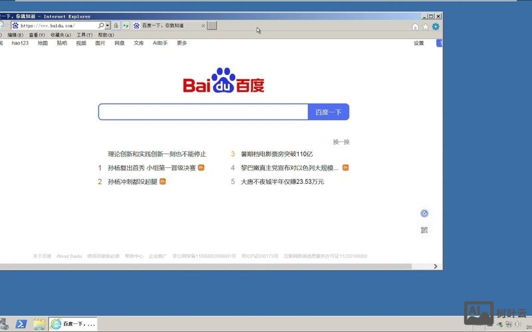This screenshot has height=332, width=532.
Task: Open headline 理论创新和实践创新一刻也不能停止
Action: coord(157,154)
